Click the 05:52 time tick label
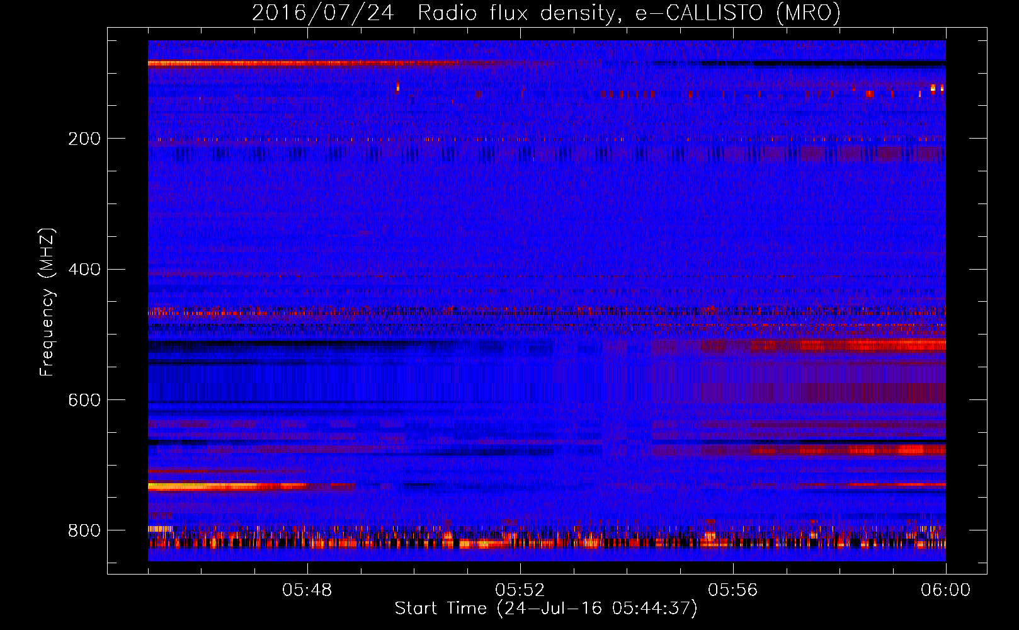 click(x=520, y=590)
